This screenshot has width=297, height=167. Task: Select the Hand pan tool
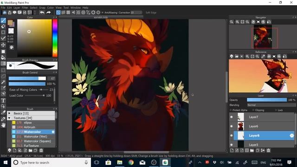3,125
